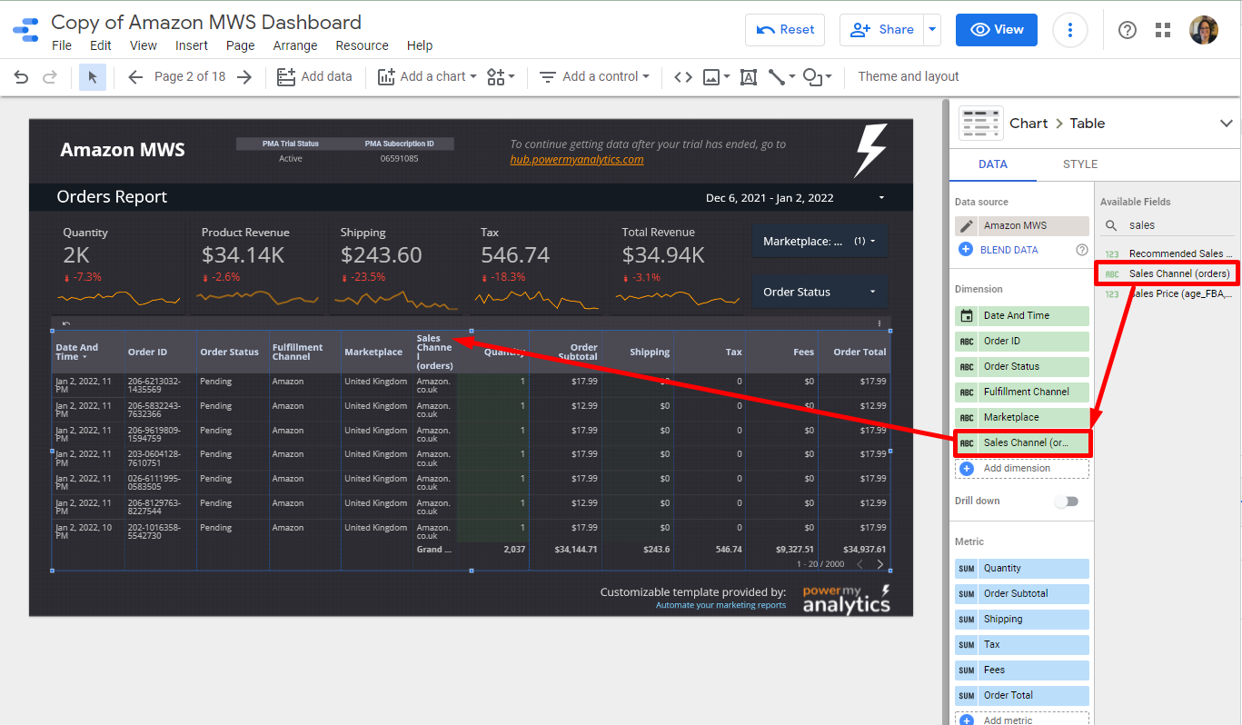Click the Available Fields search box

coord(1177,225)
